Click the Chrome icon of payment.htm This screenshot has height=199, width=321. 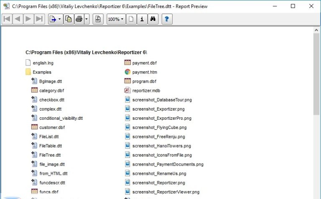pyautogui.click(x=127, y=72)
